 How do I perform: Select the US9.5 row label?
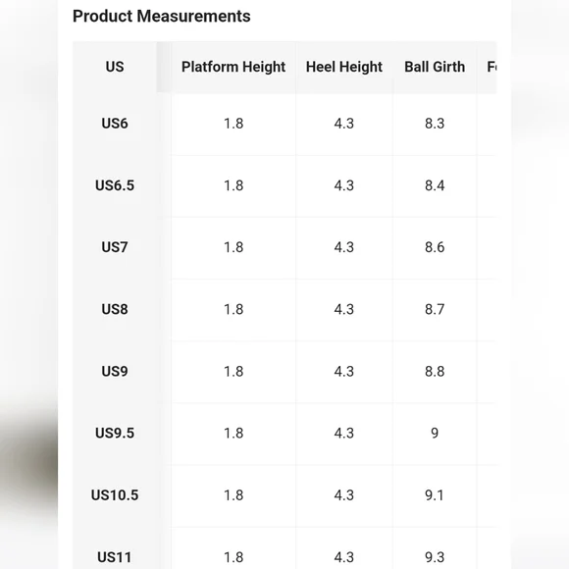point(115,434)
